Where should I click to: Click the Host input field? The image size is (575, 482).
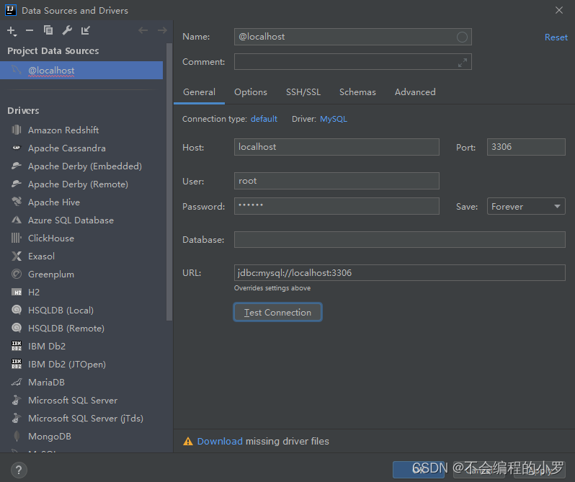[336, 147]
